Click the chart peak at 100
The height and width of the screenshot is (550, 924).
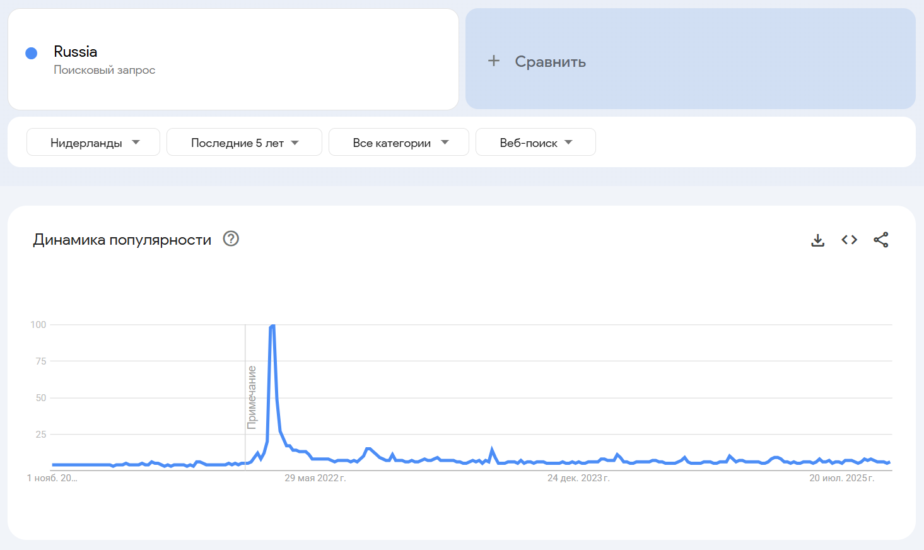pyautogui.click(x=272, y=325)
